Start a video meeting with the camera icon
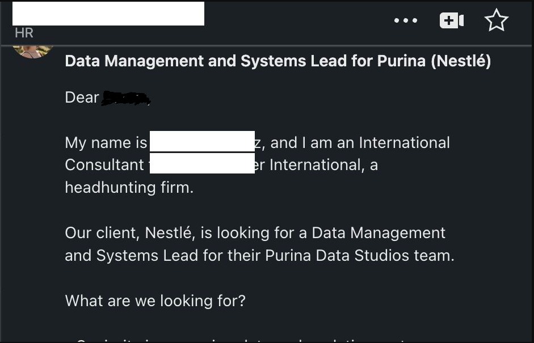This screenshot has height=343, width=534. pos(451,21)
